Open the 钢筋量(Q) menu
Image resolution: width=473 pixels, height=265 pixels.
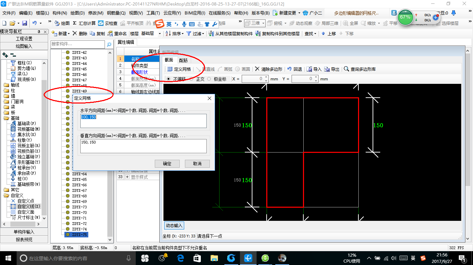click(116, 13)
